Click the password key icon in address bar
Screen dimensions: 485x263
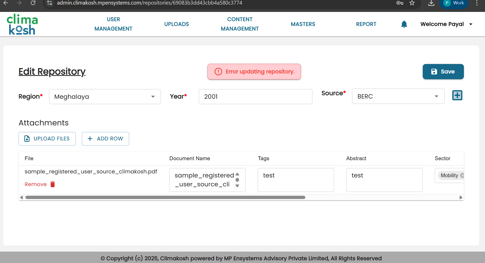(x=400, y=3)
